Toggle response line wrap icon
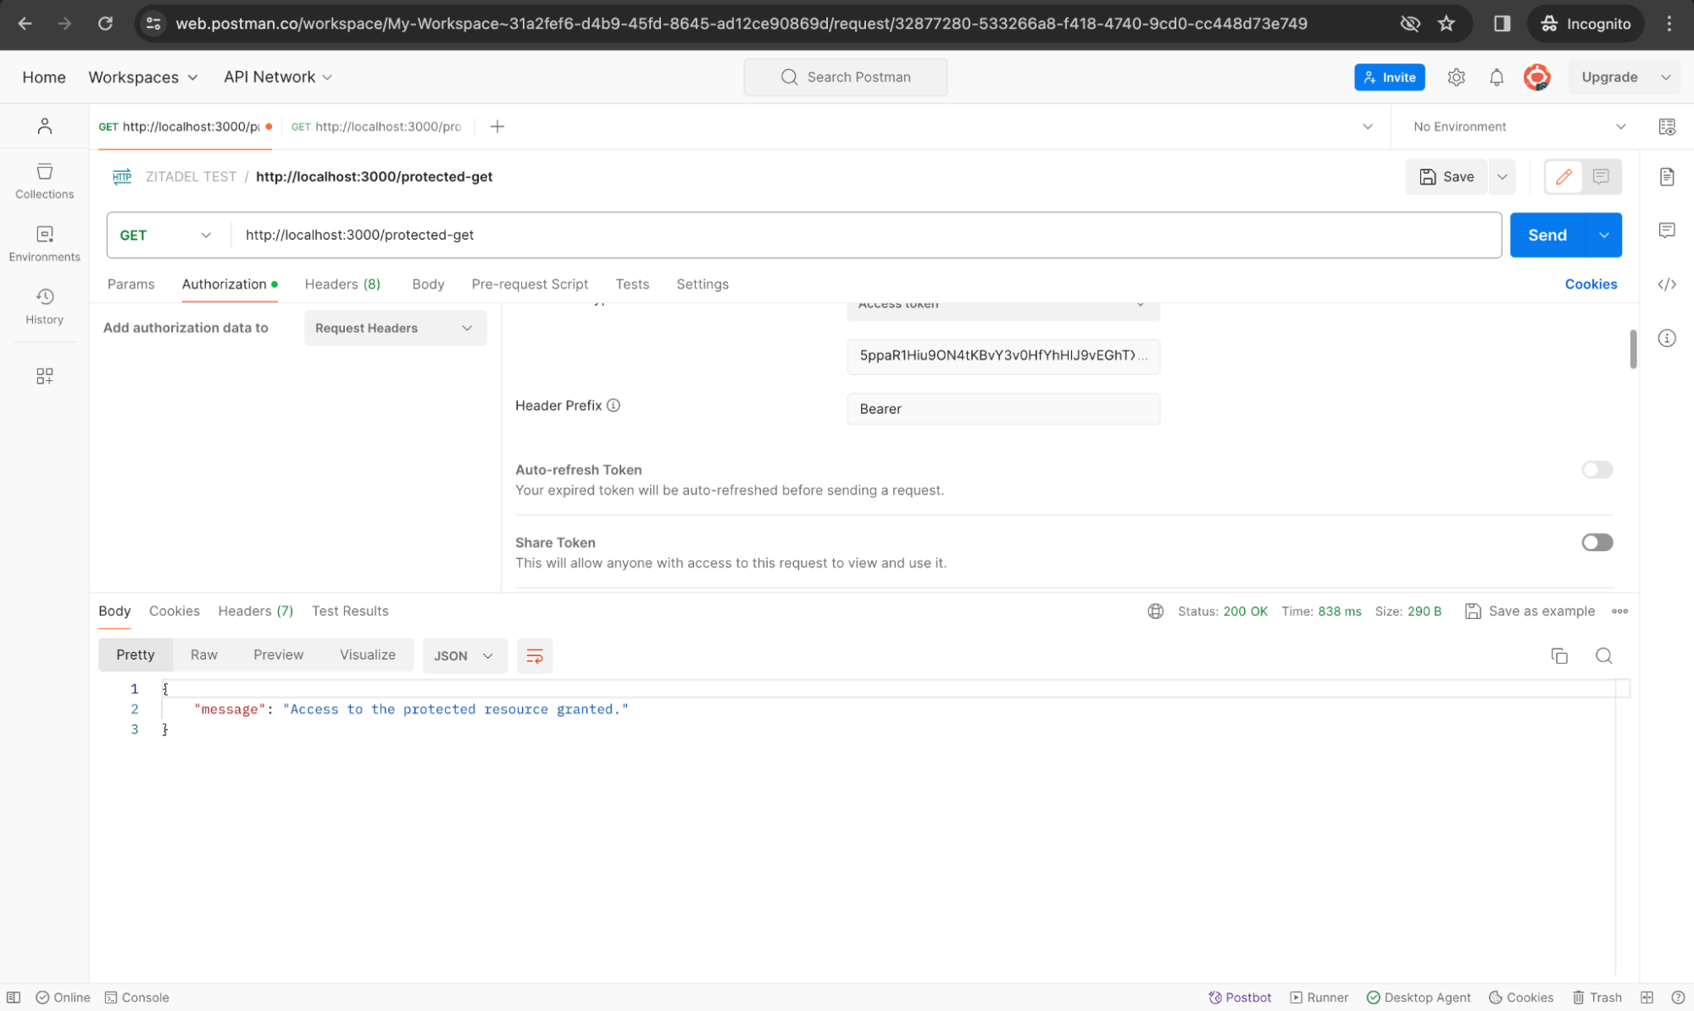1694x1011 pixels. point(534,655)
